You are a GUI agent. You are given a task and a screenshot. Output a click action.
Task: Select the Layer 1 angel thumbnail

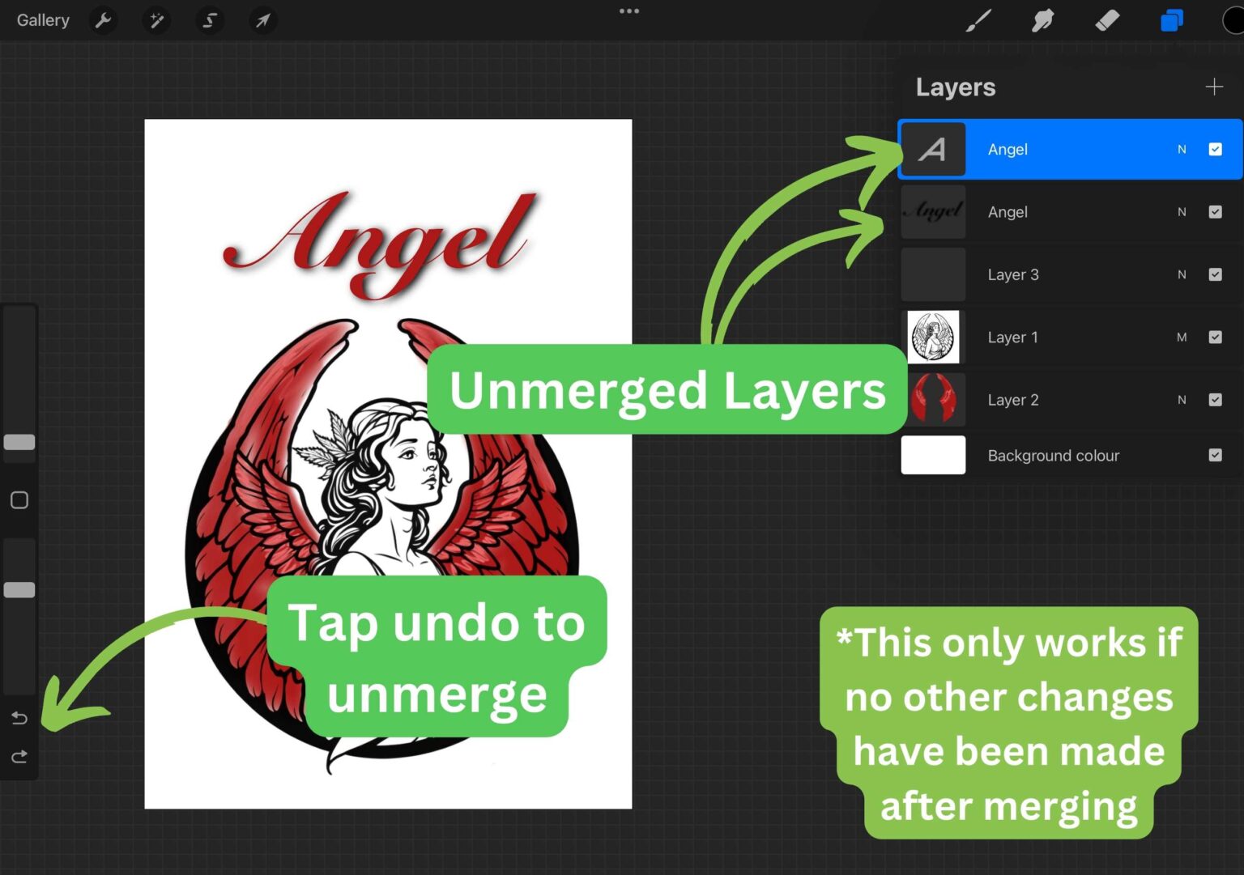point(932,337)
